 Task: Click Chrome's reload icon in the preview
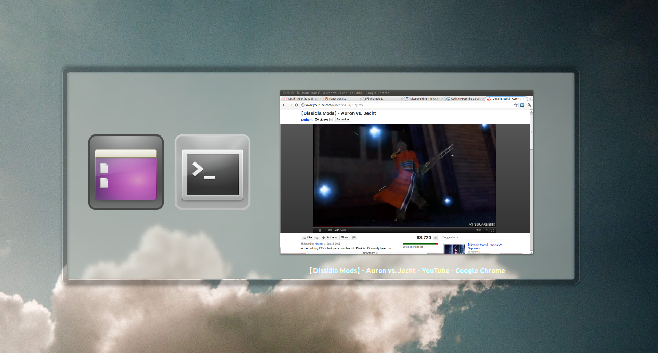pos(296,105)
